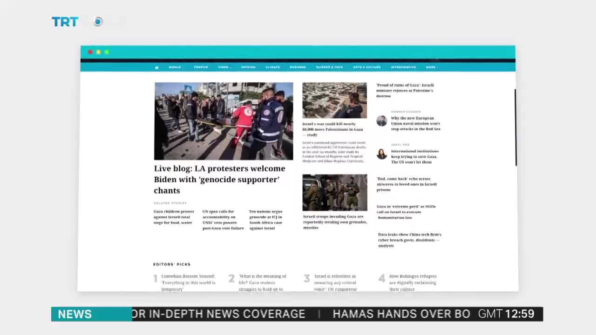
Task: Open Live blog LA protesters headline
Action: tap(219, 180)
